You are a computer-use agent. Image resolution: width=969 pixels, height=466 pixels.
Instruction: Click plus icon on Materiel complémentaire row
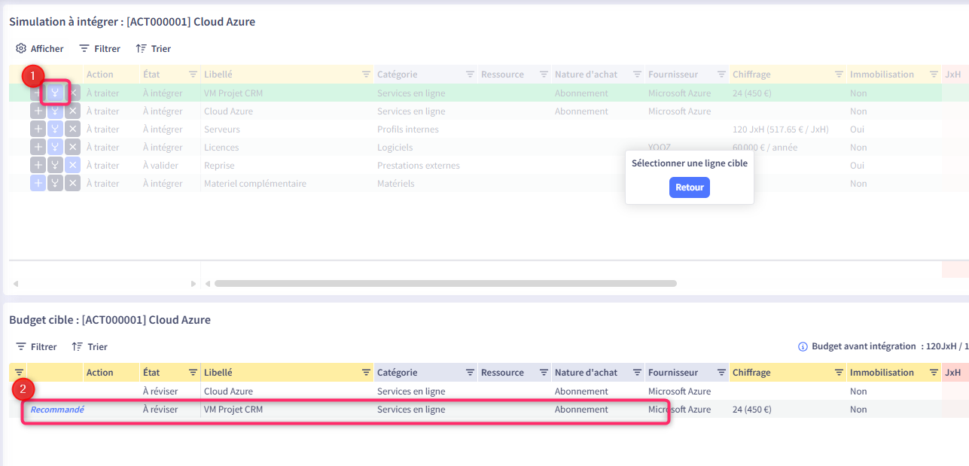(38, 183)
